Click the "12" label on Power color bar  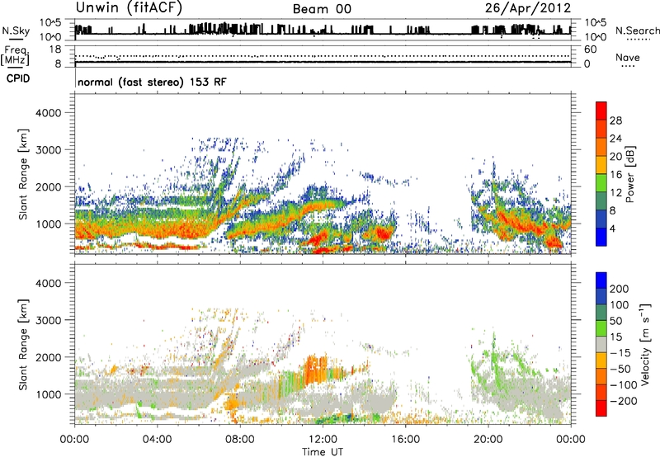[615, 193]
